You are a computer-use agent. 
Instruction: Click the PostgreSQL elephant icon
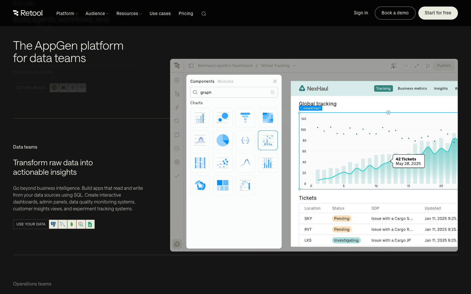53,224
